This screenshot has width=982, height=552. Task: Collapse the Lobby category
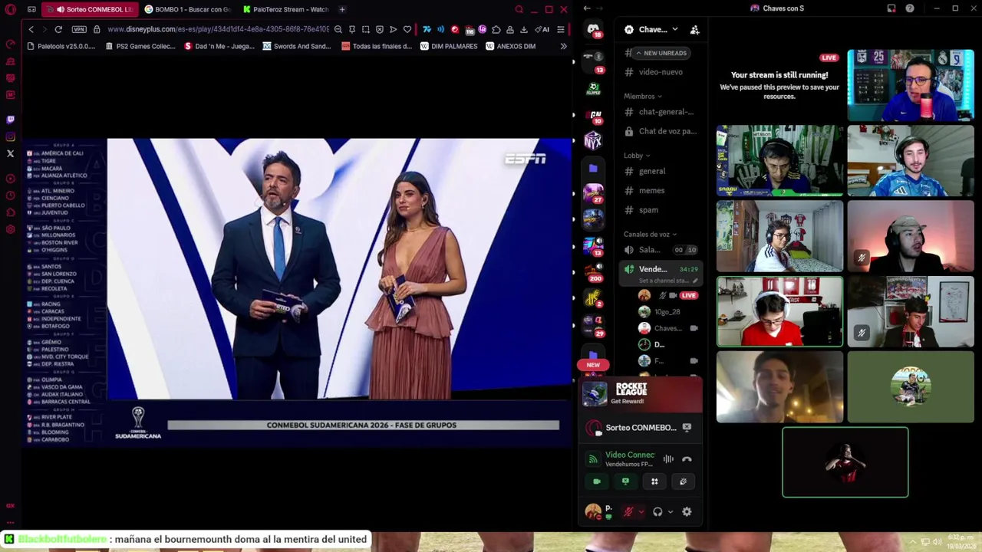(637, 155)
